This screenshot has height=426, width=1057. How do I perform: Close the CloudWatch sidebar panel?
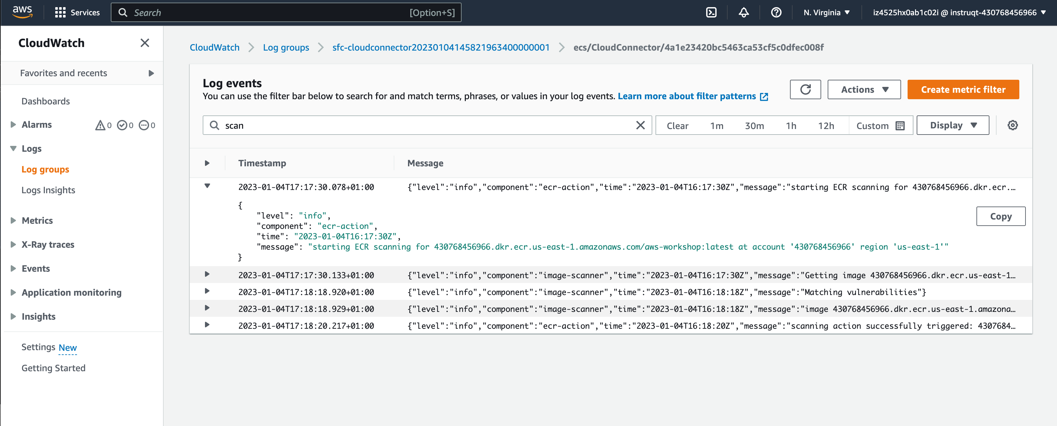click(x=145, y=42)
